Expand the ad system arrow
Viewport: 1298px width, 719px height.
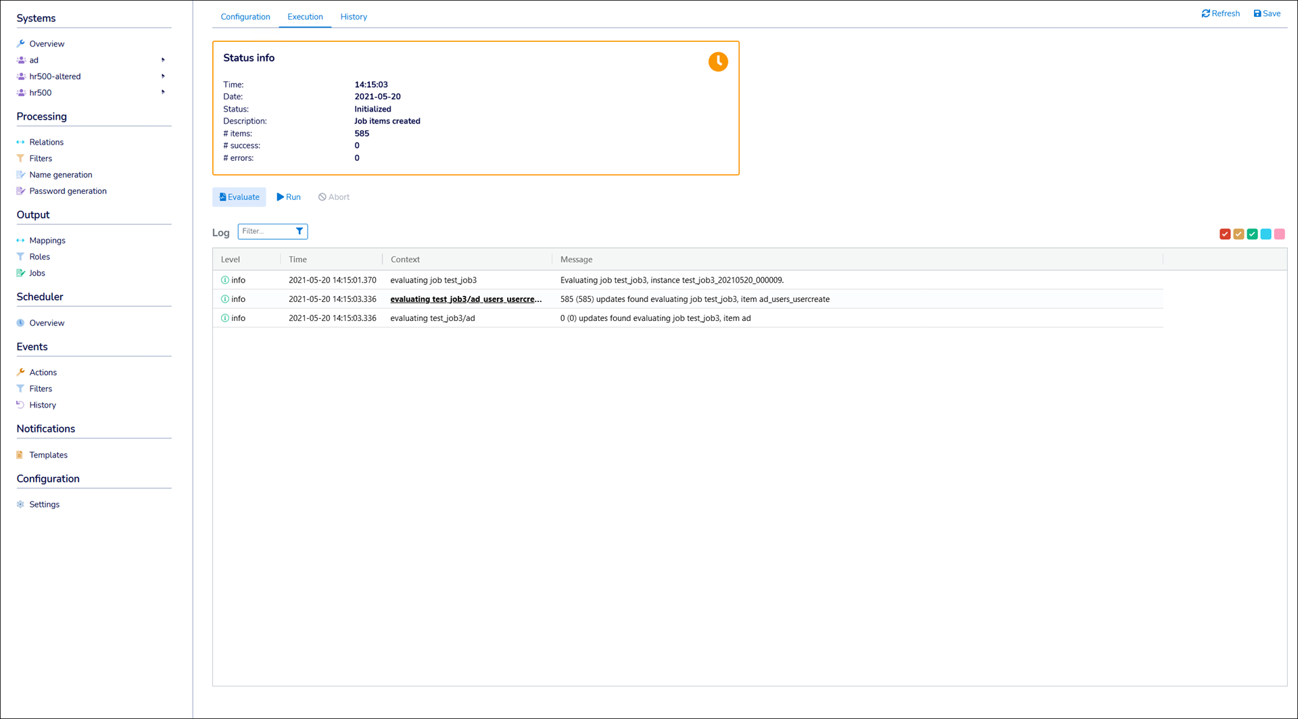click(163, 60)
